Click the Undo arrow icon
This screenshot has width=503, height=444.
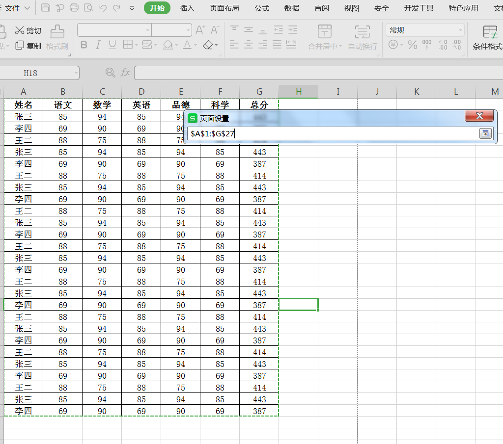pyautogui.click(x=103, y=8)
